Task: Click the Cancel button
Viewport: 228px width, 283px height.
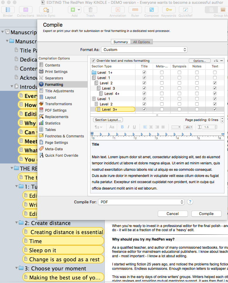Action: (173, 214)
